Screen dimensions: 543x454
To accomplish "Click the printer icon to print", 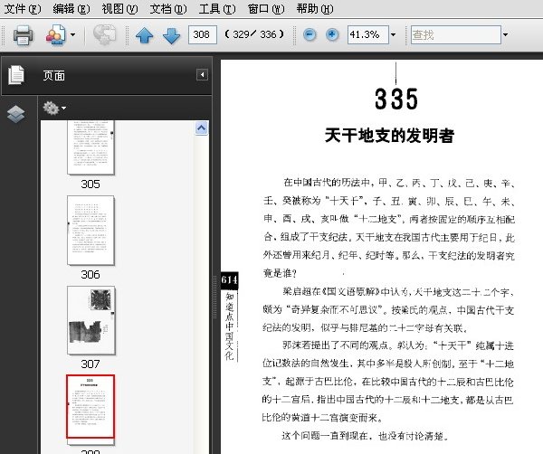I will point(24,35).
